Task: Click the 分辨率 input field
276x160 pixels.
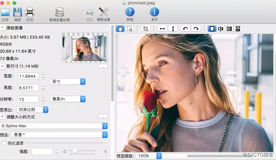Action: [28, 99]
